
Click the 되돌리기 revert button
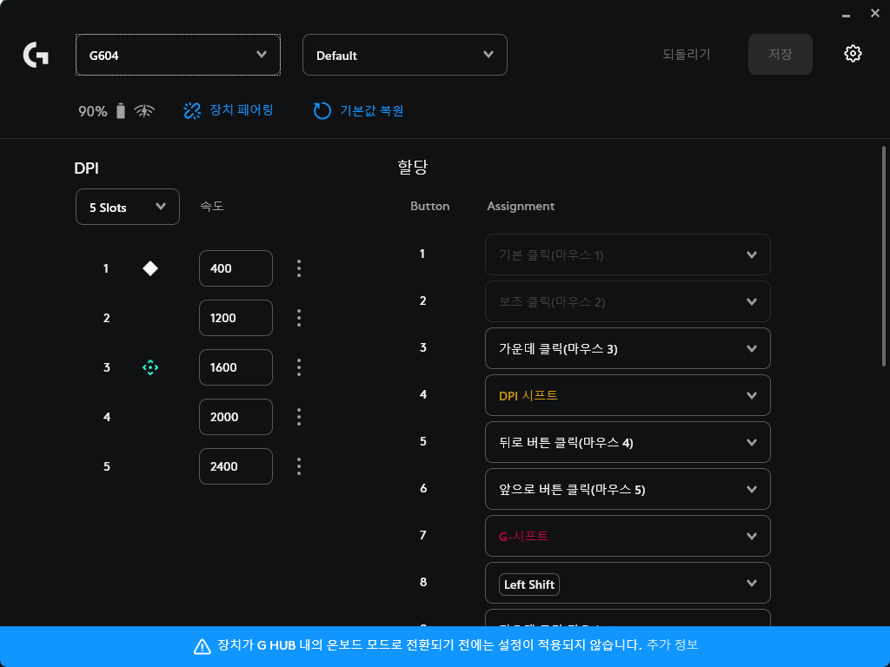pyautogui.click(x=685, y=54)
